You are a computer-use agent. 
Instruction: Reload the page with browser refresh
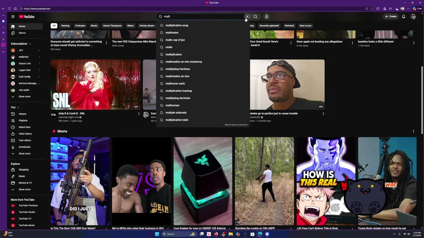[9, 9]
